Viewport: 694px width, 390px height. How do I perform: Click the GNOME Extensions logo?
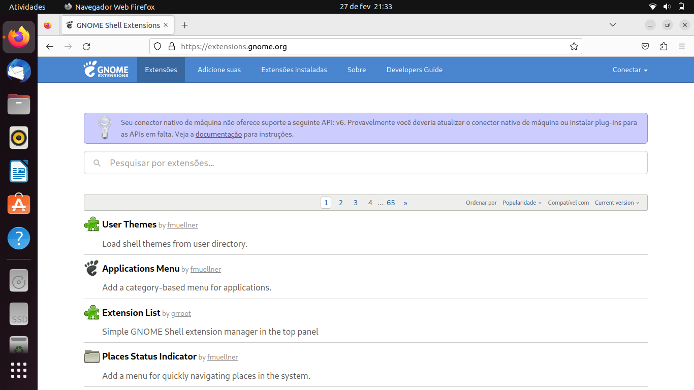(x=106, y=69)
